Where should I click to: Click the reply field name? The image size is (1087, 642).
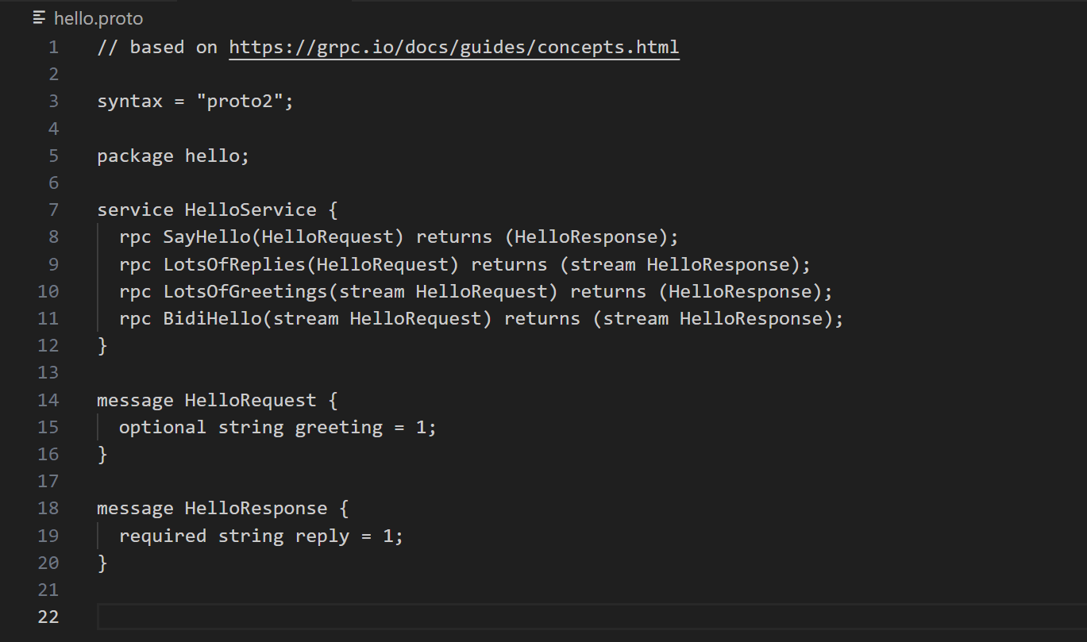pos(322,536)
